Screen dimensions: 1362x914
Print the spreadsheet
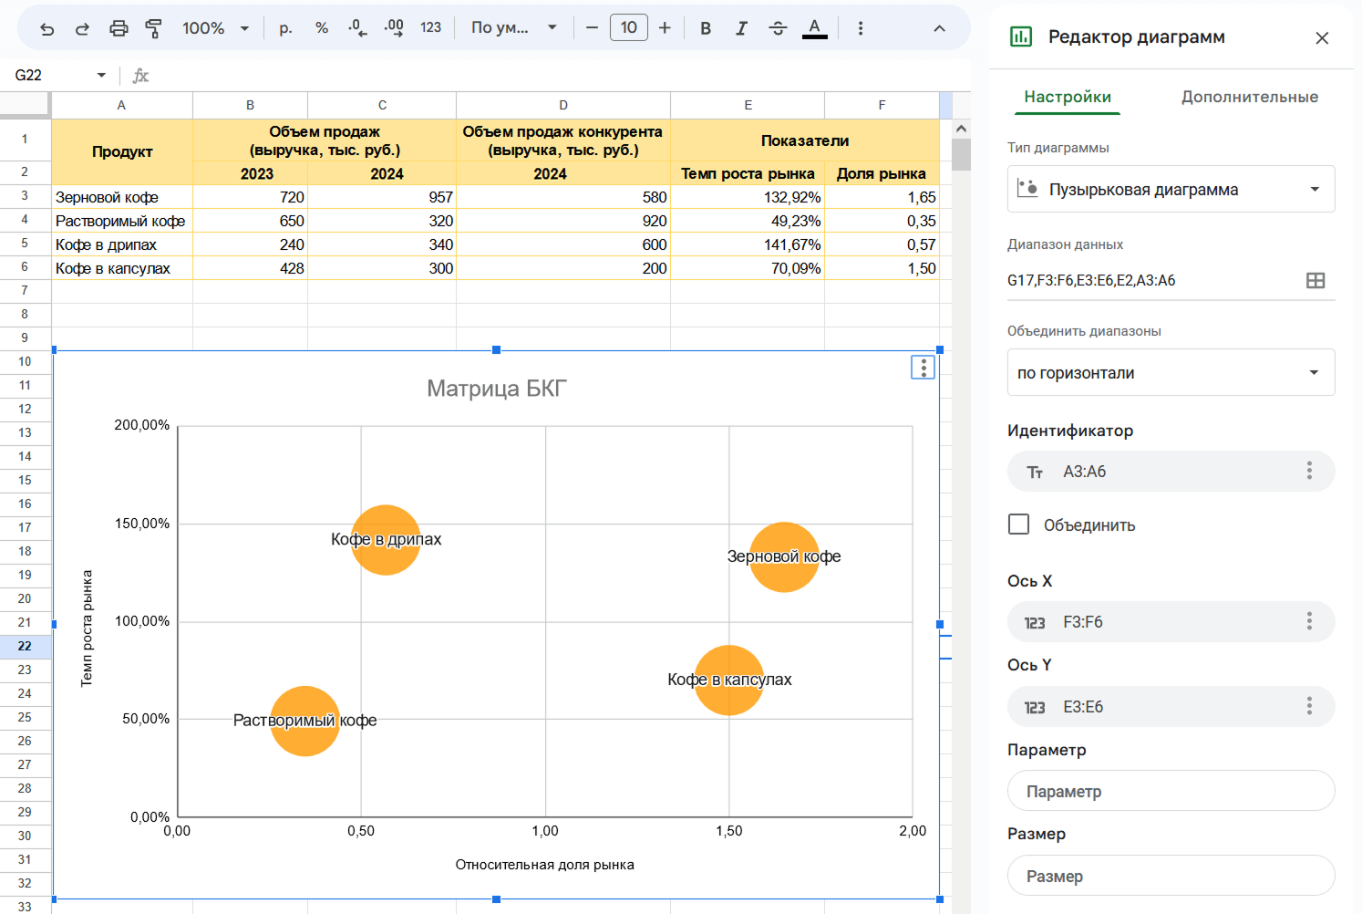pyautogui.click(x=119, y=28)
